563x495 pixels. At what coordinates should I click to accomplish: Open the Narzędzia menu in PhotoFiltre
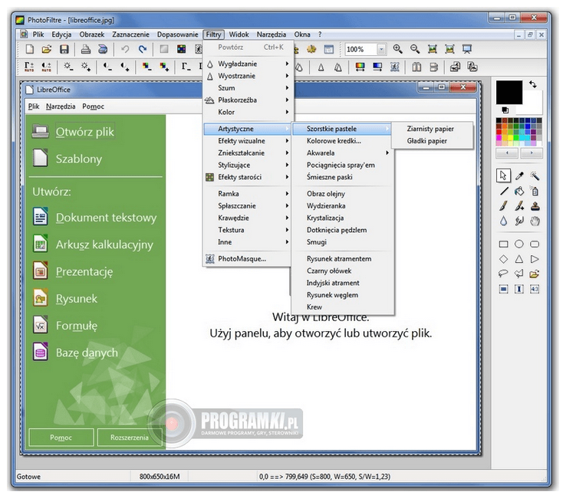[x=271, y=34]
